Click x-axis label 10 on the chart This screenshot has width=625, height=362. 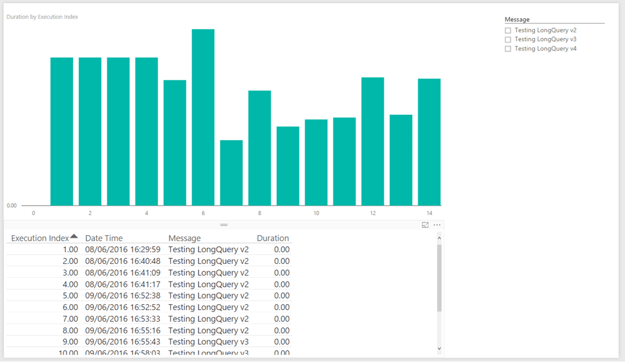coord(316,213)
